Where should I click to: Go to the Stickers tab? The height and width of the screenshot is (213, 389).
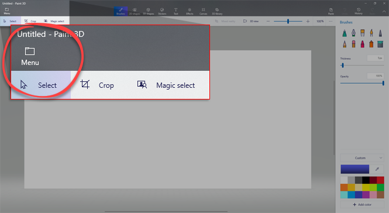coord(162,11)
